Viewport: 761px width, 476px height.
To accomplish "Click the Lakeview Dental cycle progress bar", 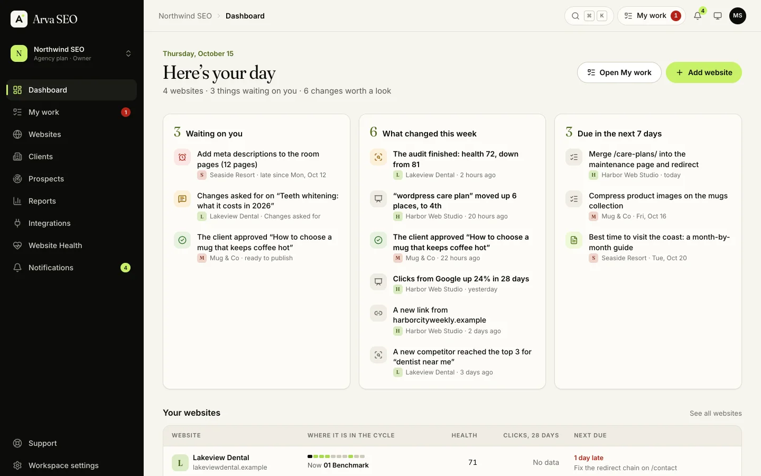I will click(x=336, y=456).
